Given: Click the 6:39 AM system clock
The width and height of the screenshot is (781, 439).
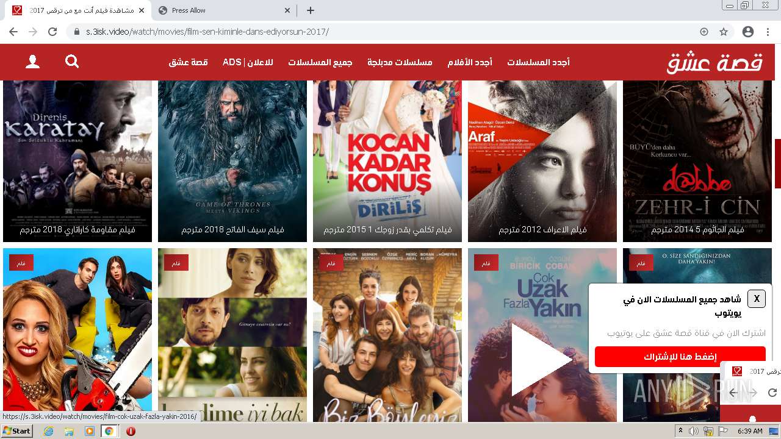Looking at the screenshot, I should 750,431.
